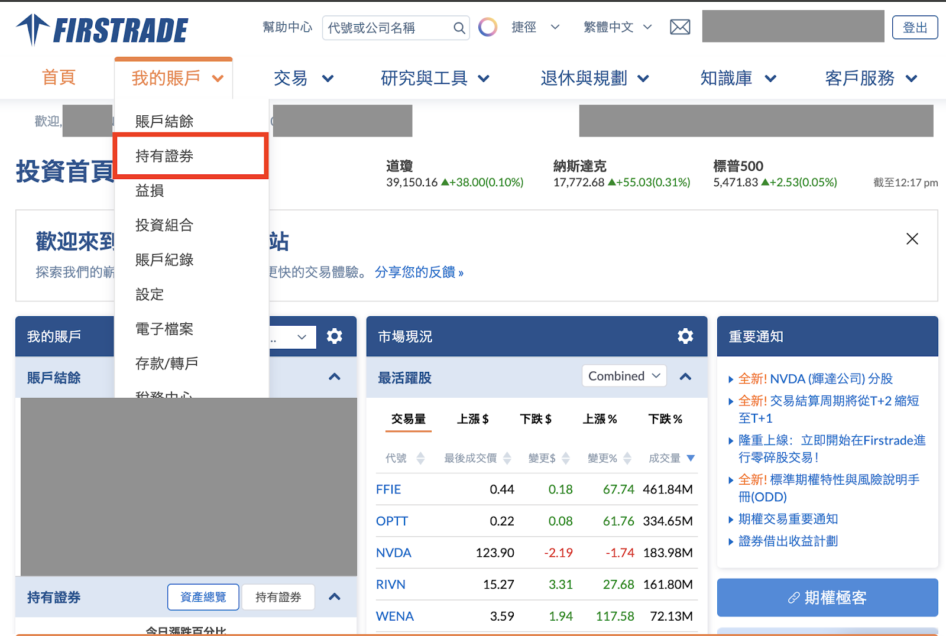Open OPTT stock symbol link

tap(392, 521)
